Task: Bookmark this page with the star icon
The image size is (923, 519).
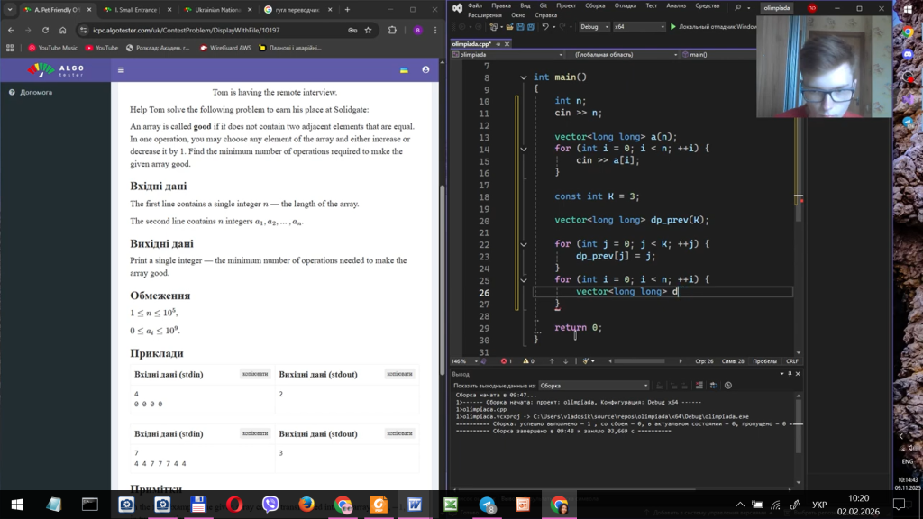Action: click(x=368, y=30)
